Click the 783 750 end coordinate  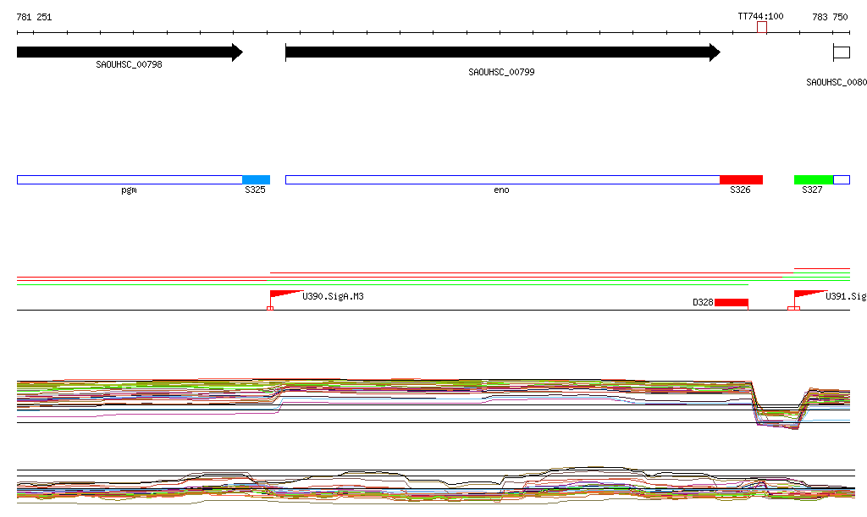[830, 17]
